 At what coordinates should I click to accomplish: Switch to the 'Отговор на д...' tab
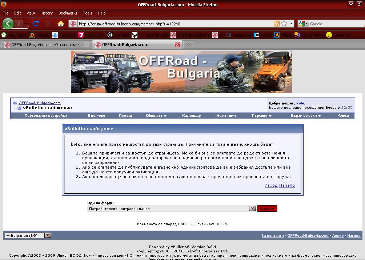[x=47, y=45]
